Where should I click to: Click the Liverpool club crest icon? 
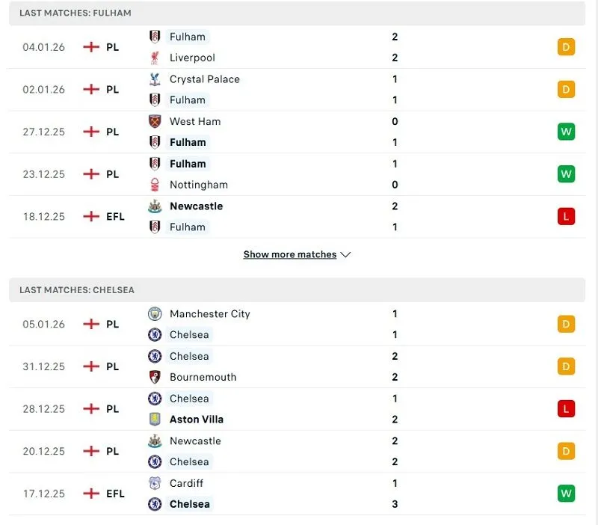point(154,57)
